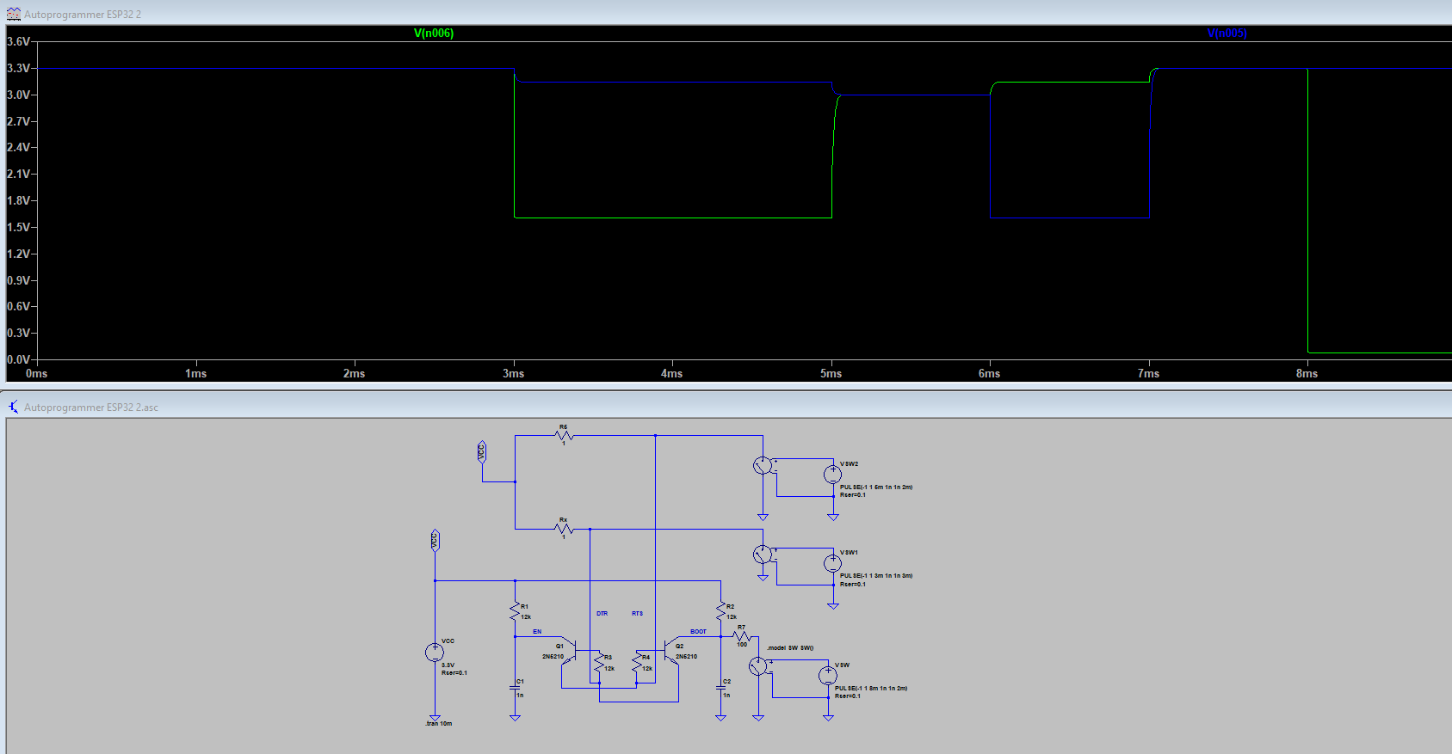
Task: Click the BOOT net label
Action: [x=698, y=632]
